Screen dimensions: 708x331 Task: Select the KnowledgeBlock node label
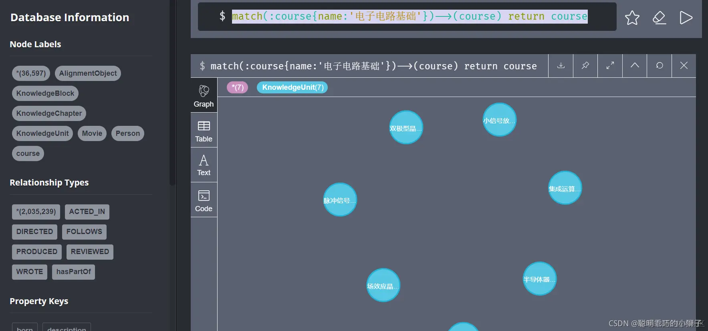(x=45, y=93)
